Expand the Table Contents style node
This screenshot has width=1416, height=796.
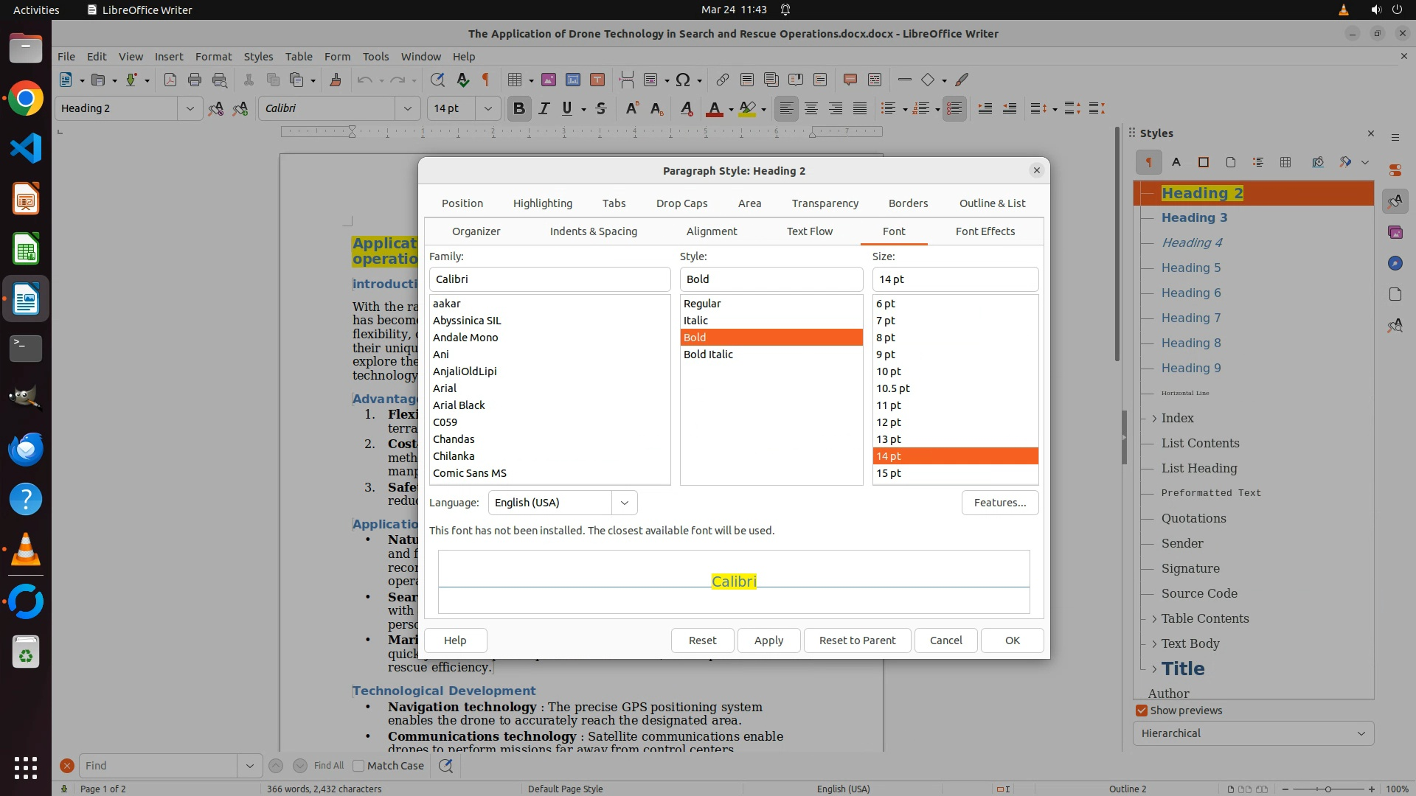(x=1154, y=619)
